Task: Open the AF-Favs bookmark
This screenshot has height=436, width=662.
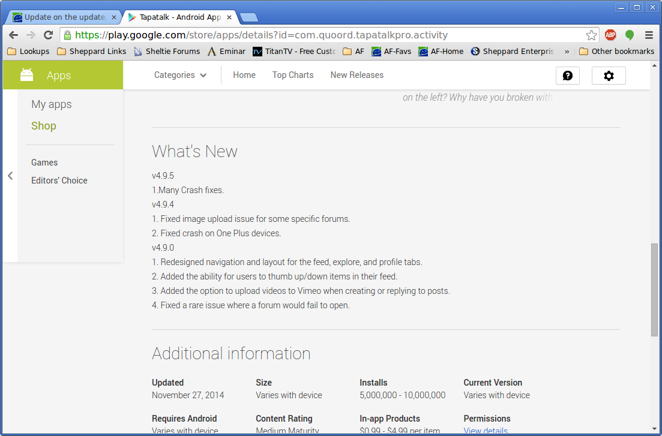Action: pyautogui.click(x=391, y=51)
